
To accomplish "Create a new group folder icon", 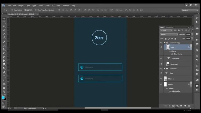I will click(181, 106).
